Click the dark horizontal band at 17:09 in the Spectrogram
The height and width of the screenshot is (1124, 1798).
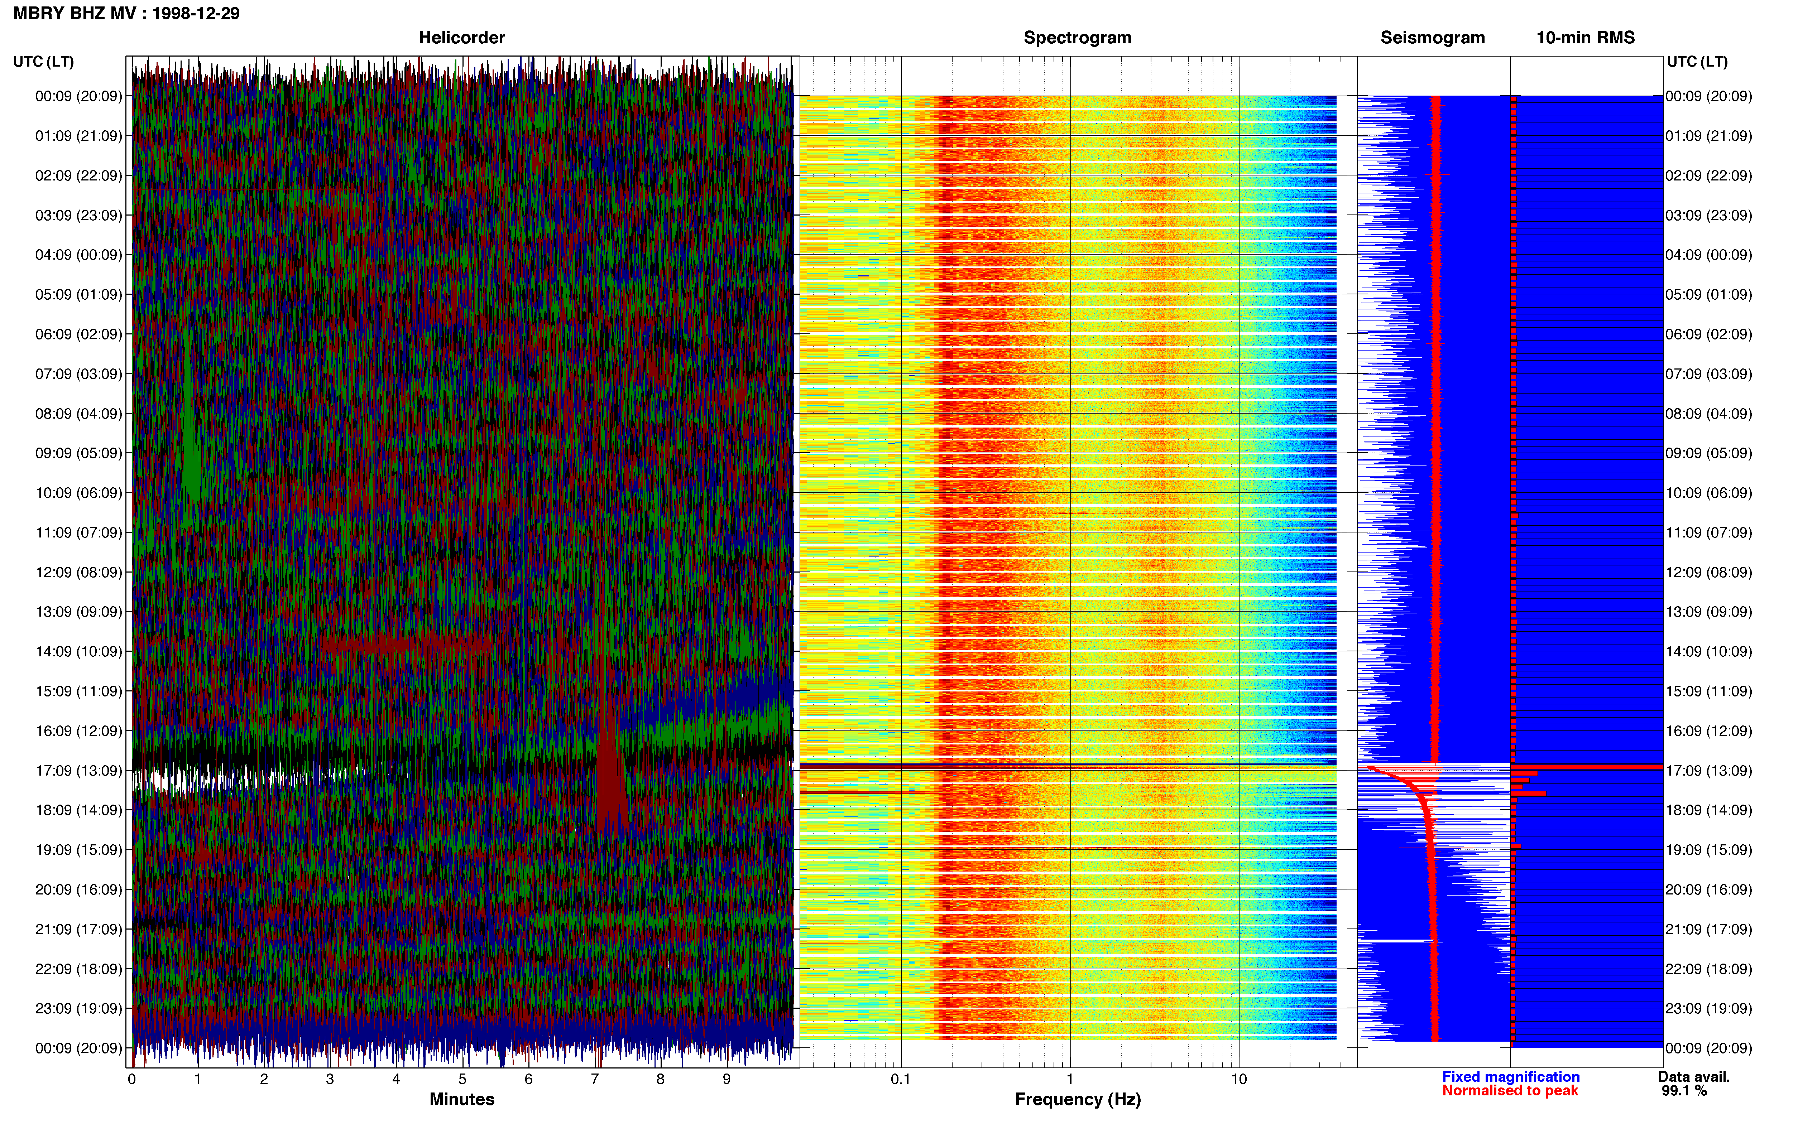click(x=1068, y=765)
